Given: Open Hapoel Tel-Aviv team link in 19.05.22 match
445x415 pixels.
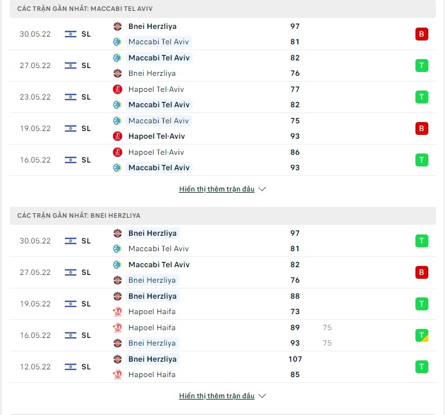Looking at the screenshot, I should [x=157, y=136].
